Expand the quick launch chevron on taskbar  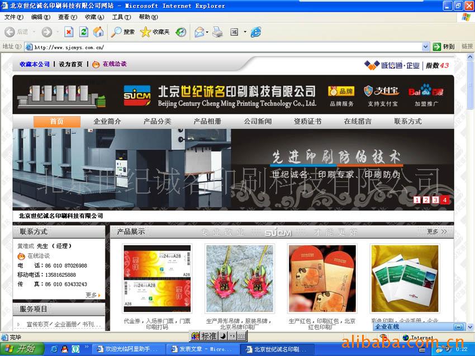click(86, 347)
